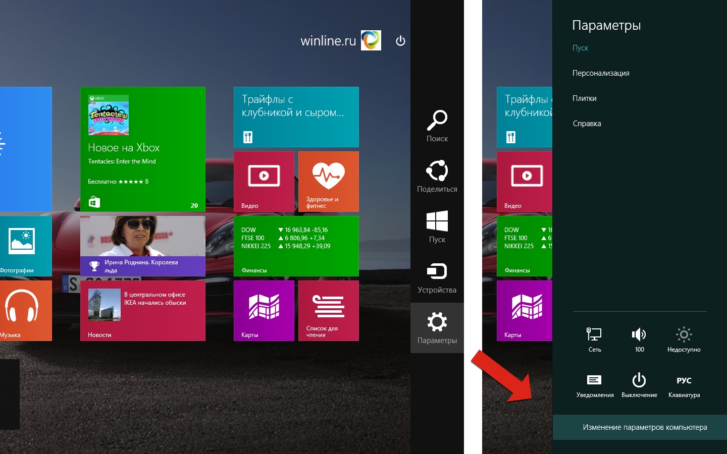Click the power button next to the user avatar
Image resolution: width=727 pixels, height=454 pixels.
click(x=400, y=41)
